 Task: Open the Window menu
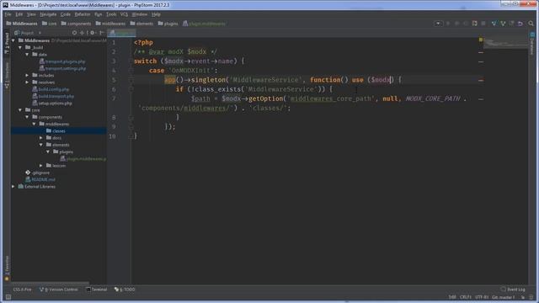point(140,14)
